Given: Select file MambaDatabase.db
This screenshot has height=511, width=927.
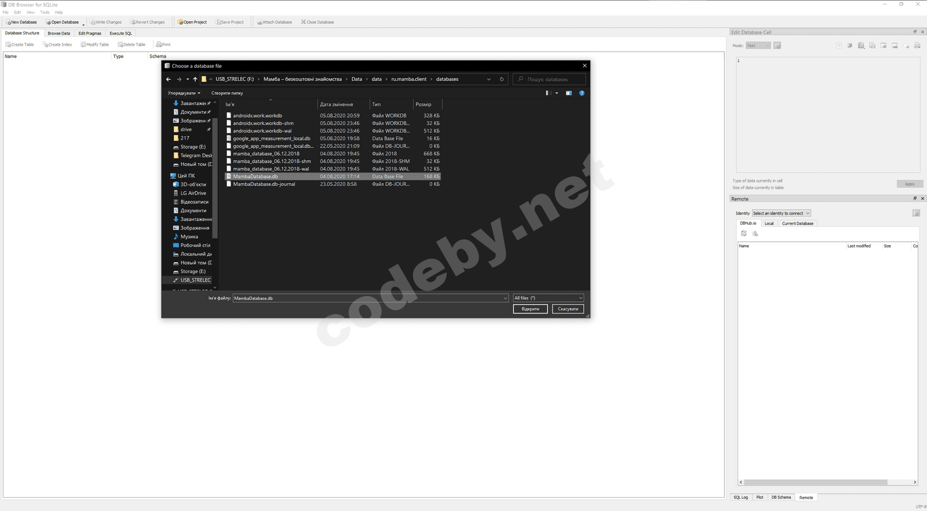Looking at the screenshot, I should [333, 177].
